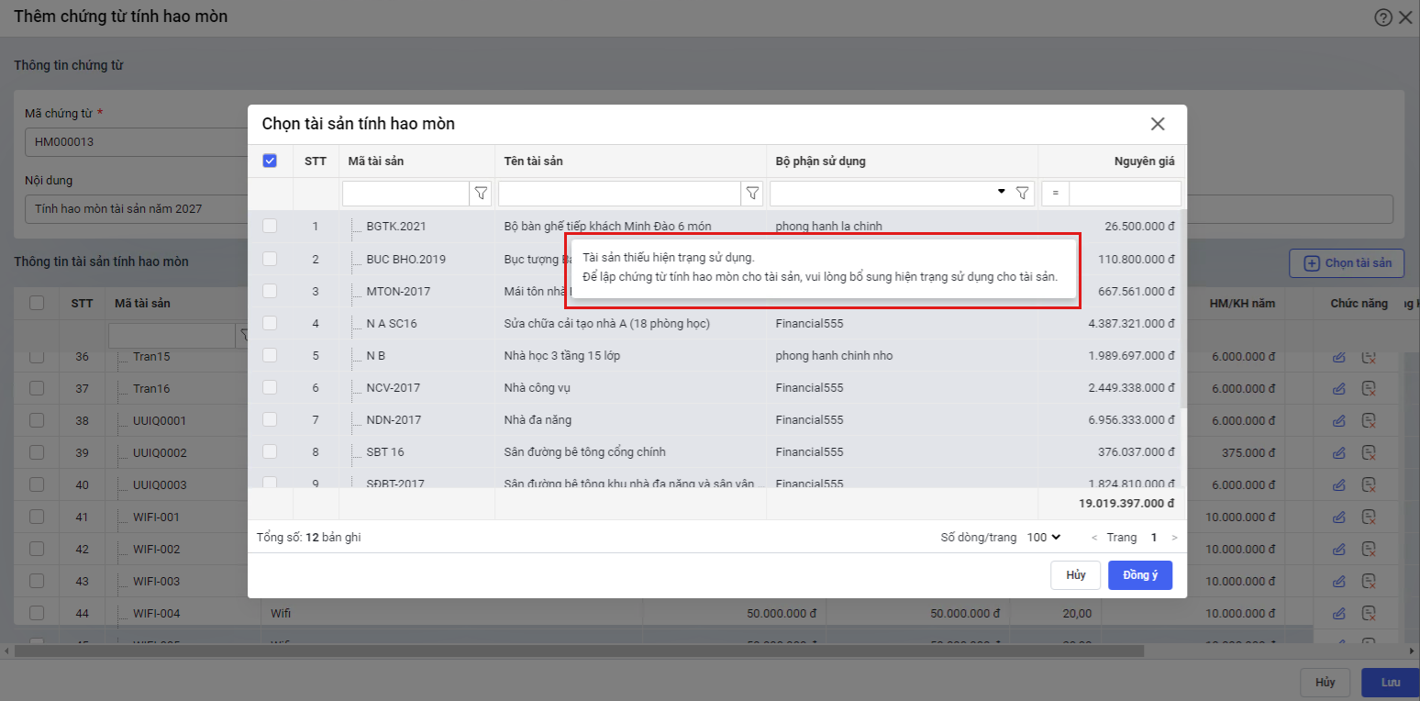Close the Chọn tài sản tính hao mòn dialog
The width and height of the screenshot is (1420, 701).
pos(1158,124)
